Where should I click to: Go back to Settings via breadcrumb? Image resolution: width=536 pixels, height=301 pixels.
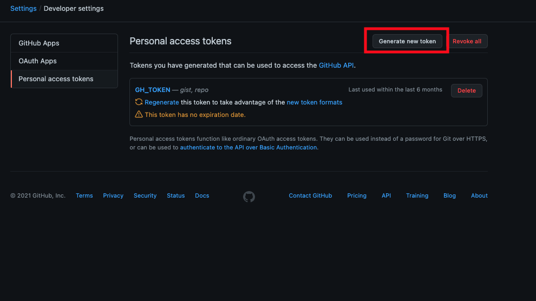23,9
